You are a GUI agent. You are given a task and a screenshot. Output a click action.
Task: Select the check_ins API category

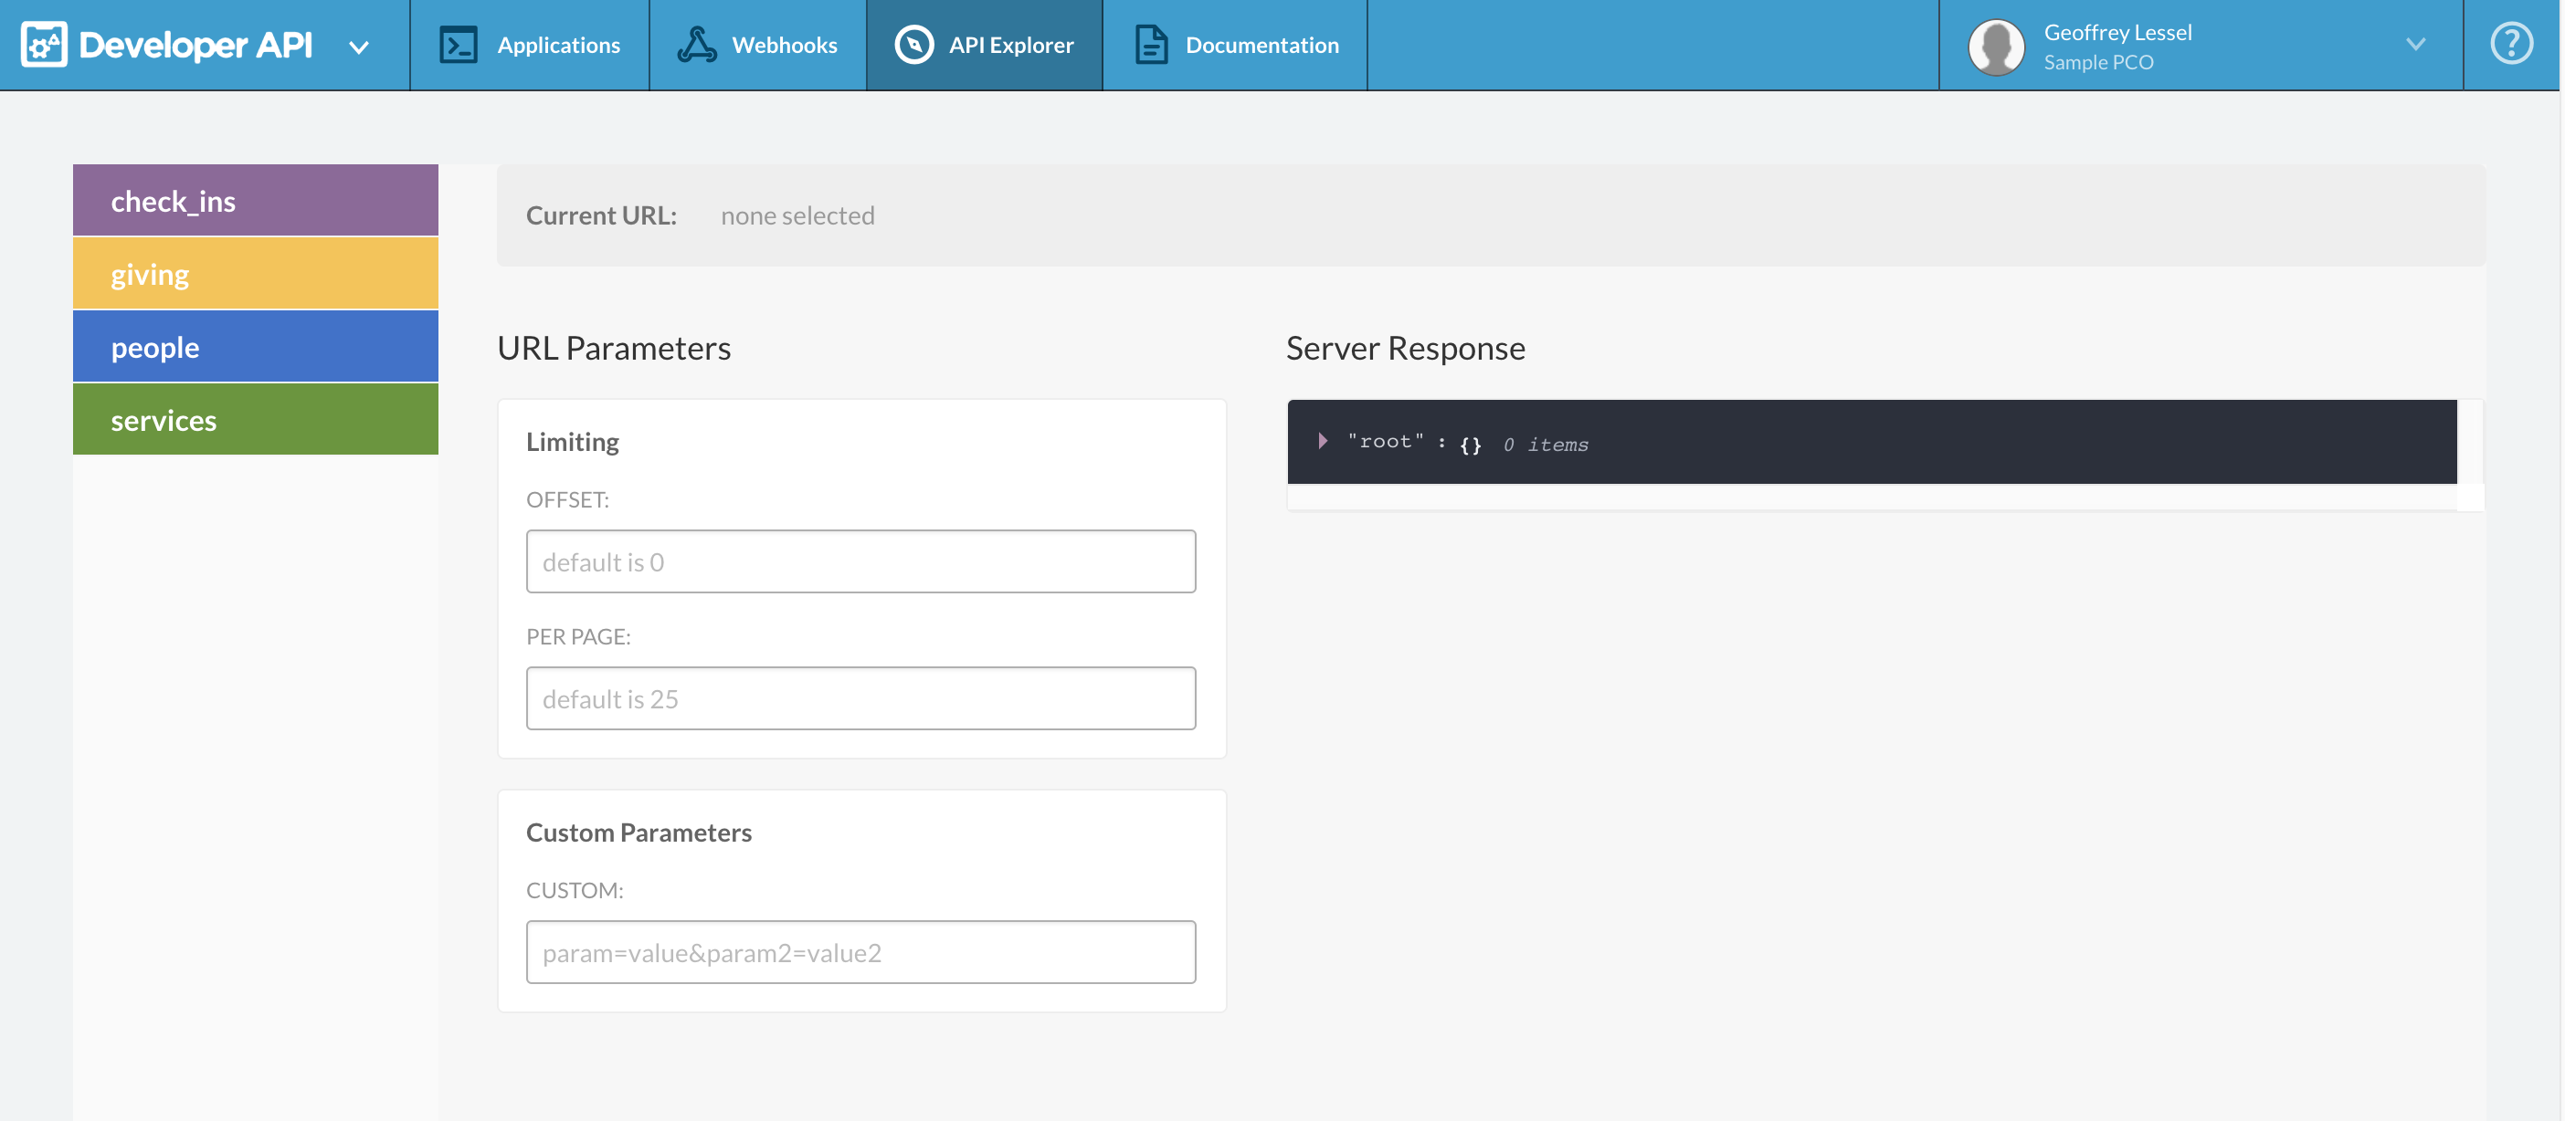255,201
